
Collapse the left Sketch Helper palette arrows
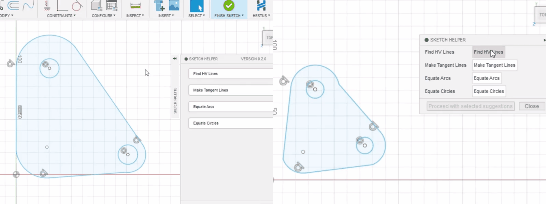click(x=175, y=58)
